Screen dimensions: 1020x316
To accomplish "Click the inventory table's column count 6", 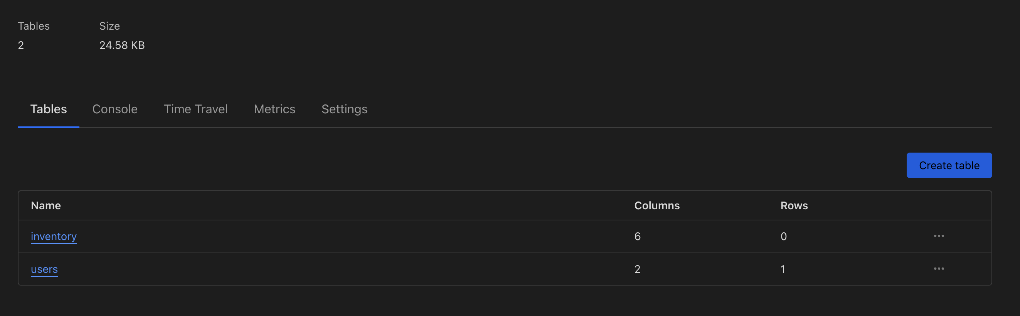I will [x=637, y=236].
